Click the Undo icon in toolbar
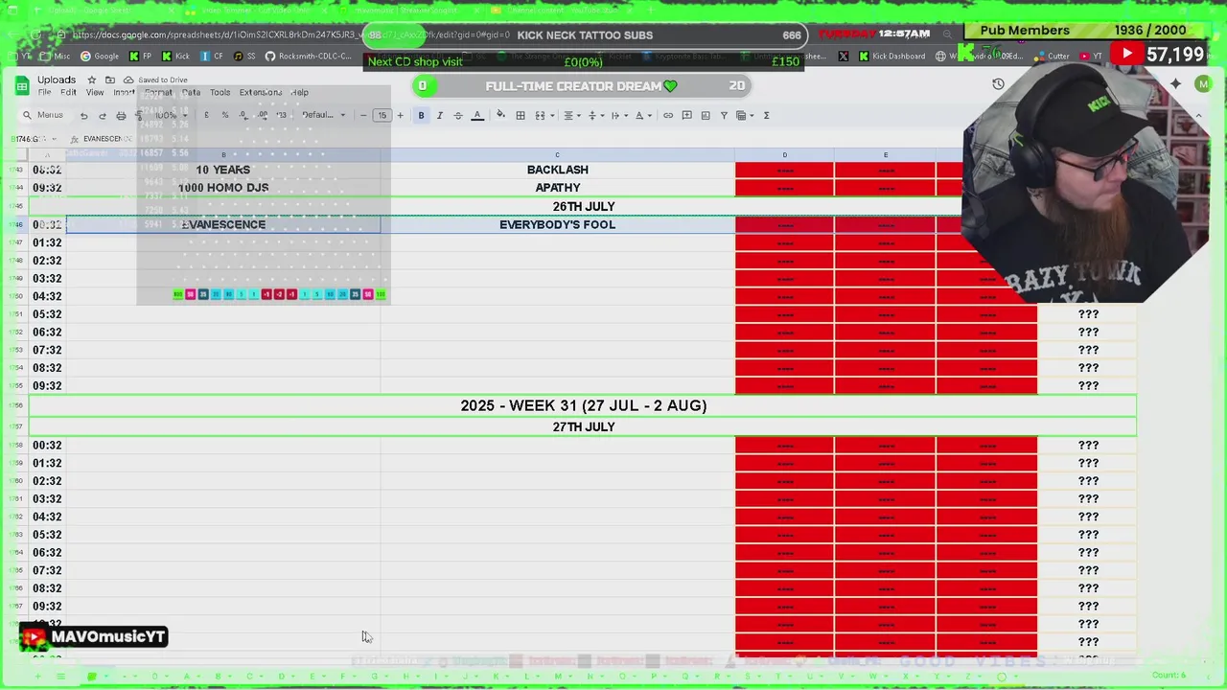 pyautogui.click(x=83, y=115)
